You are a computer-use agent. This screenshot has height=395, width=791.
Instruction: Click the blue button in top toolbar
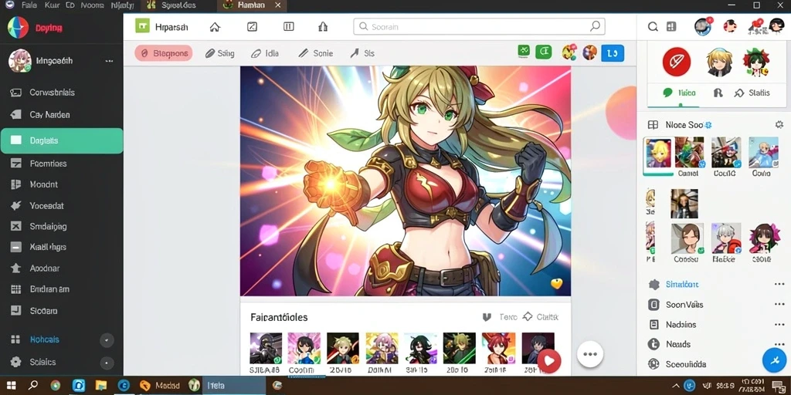(x=613, y=53)
